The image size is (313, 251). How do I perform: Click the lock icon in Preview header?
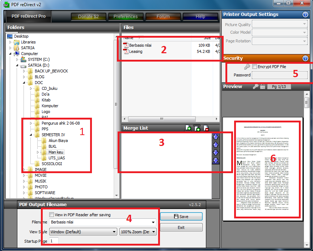click(263, 87)
